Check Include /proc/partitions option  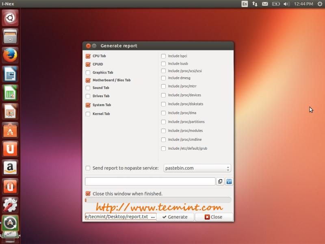pos(164,122)
